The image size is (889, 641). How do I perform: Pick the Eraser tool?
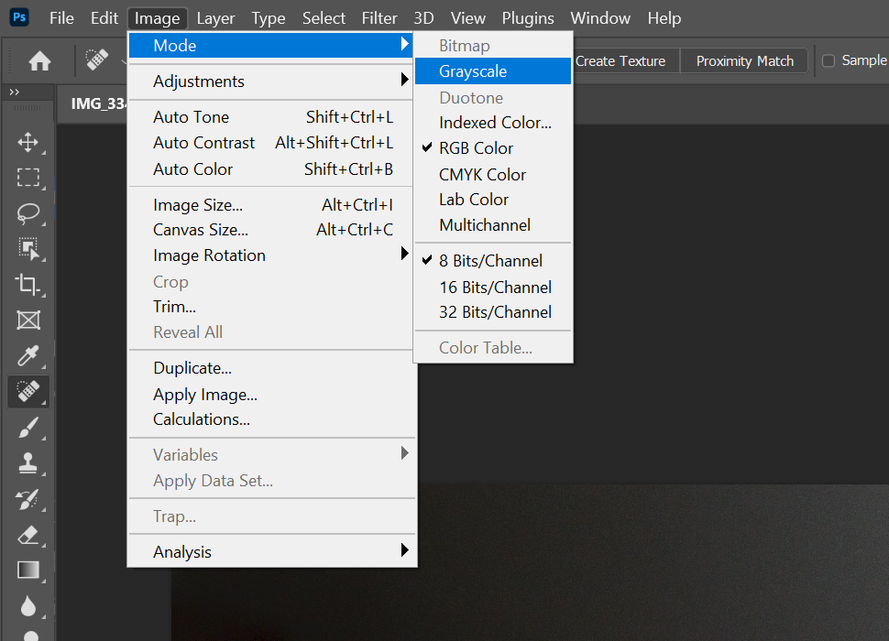(28, 535)
